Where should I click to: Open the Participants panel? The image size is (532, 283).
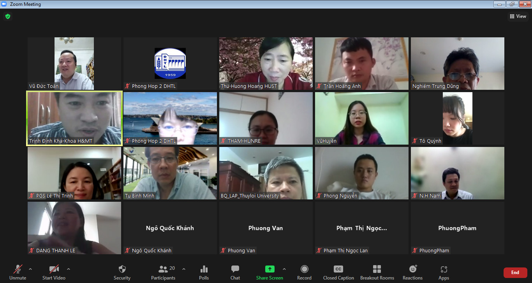click(164, 272)
